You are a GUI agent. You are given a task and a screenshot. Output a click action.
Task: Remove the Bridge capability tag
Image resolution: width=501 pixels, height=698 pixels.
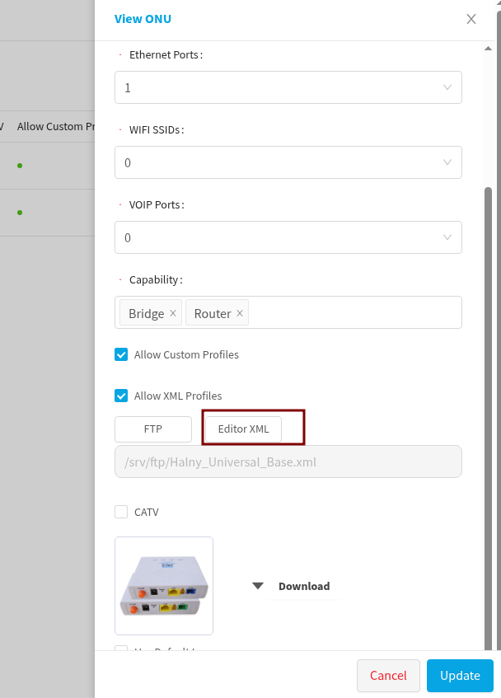click(x=173, y=313)
